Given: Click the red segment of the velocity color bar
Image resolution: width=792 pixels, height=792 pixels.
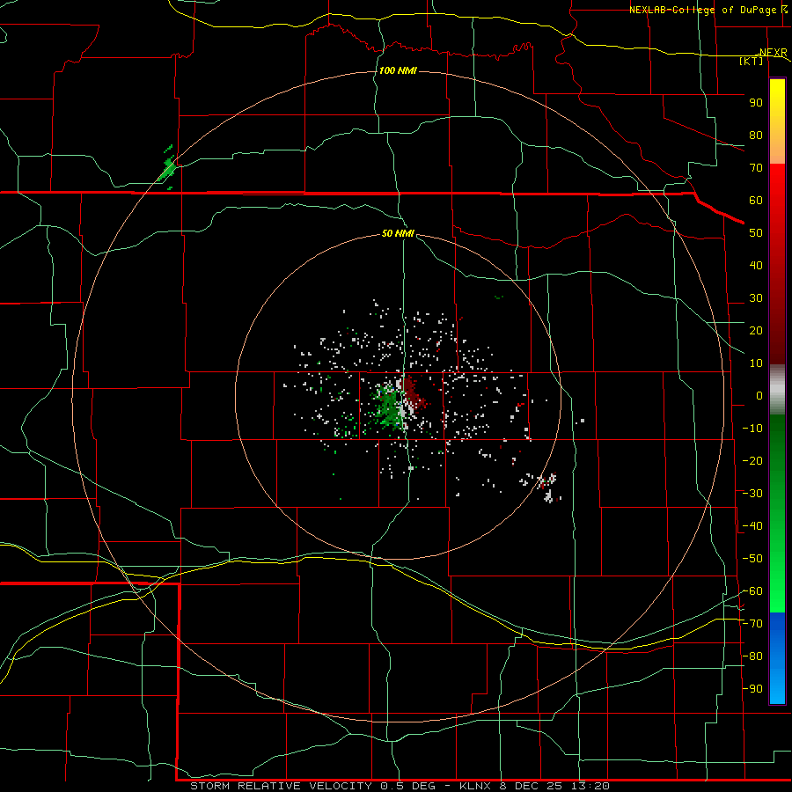Looking at the screenshot, I should pyautogui.click(x=777, y=264).
